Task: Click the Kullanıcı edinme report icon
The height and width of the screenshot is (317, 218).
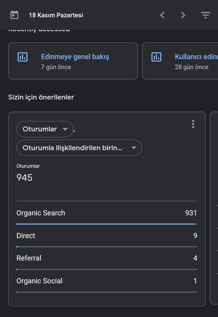Action: [157, 57]
